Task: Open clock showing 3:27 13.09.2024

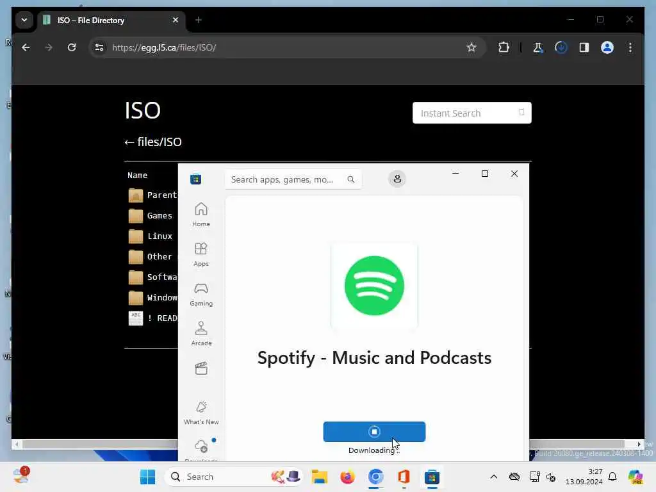Action: (584, 477)
